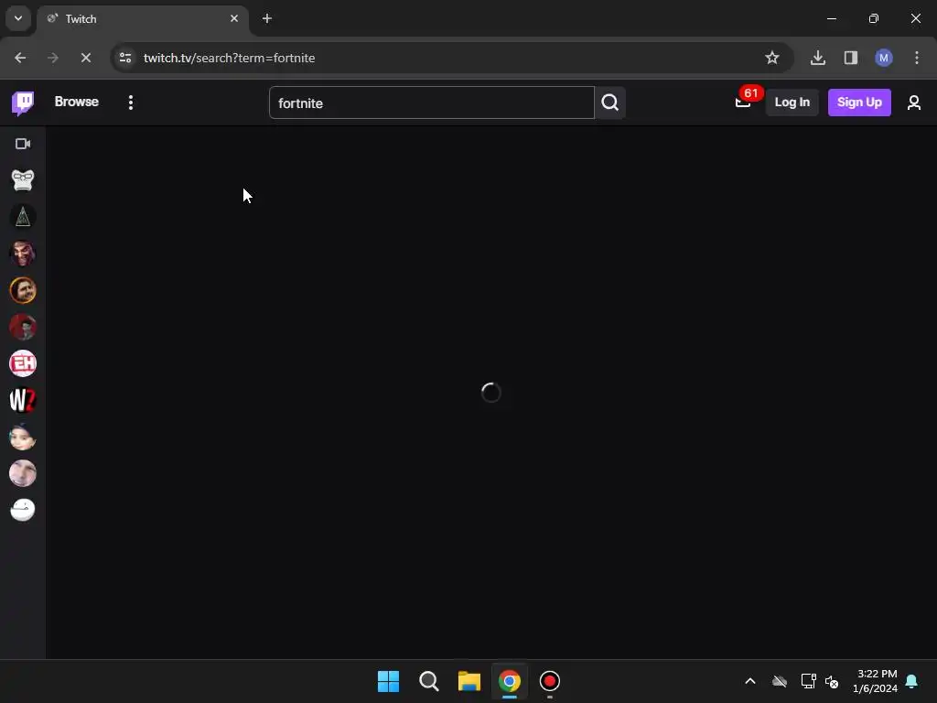The height and width of the screenshot is (703, 937).
Task: Select the Twitch browser tab
Action: [142, 19]
